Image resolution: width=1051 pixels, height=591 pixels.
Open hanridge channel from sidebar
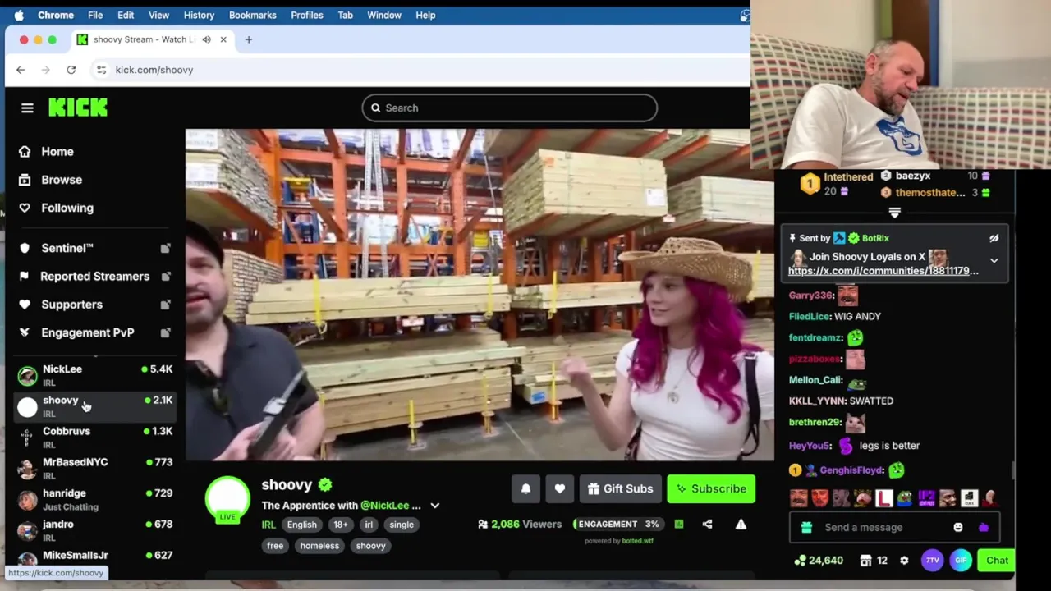(x=95, y=499)
